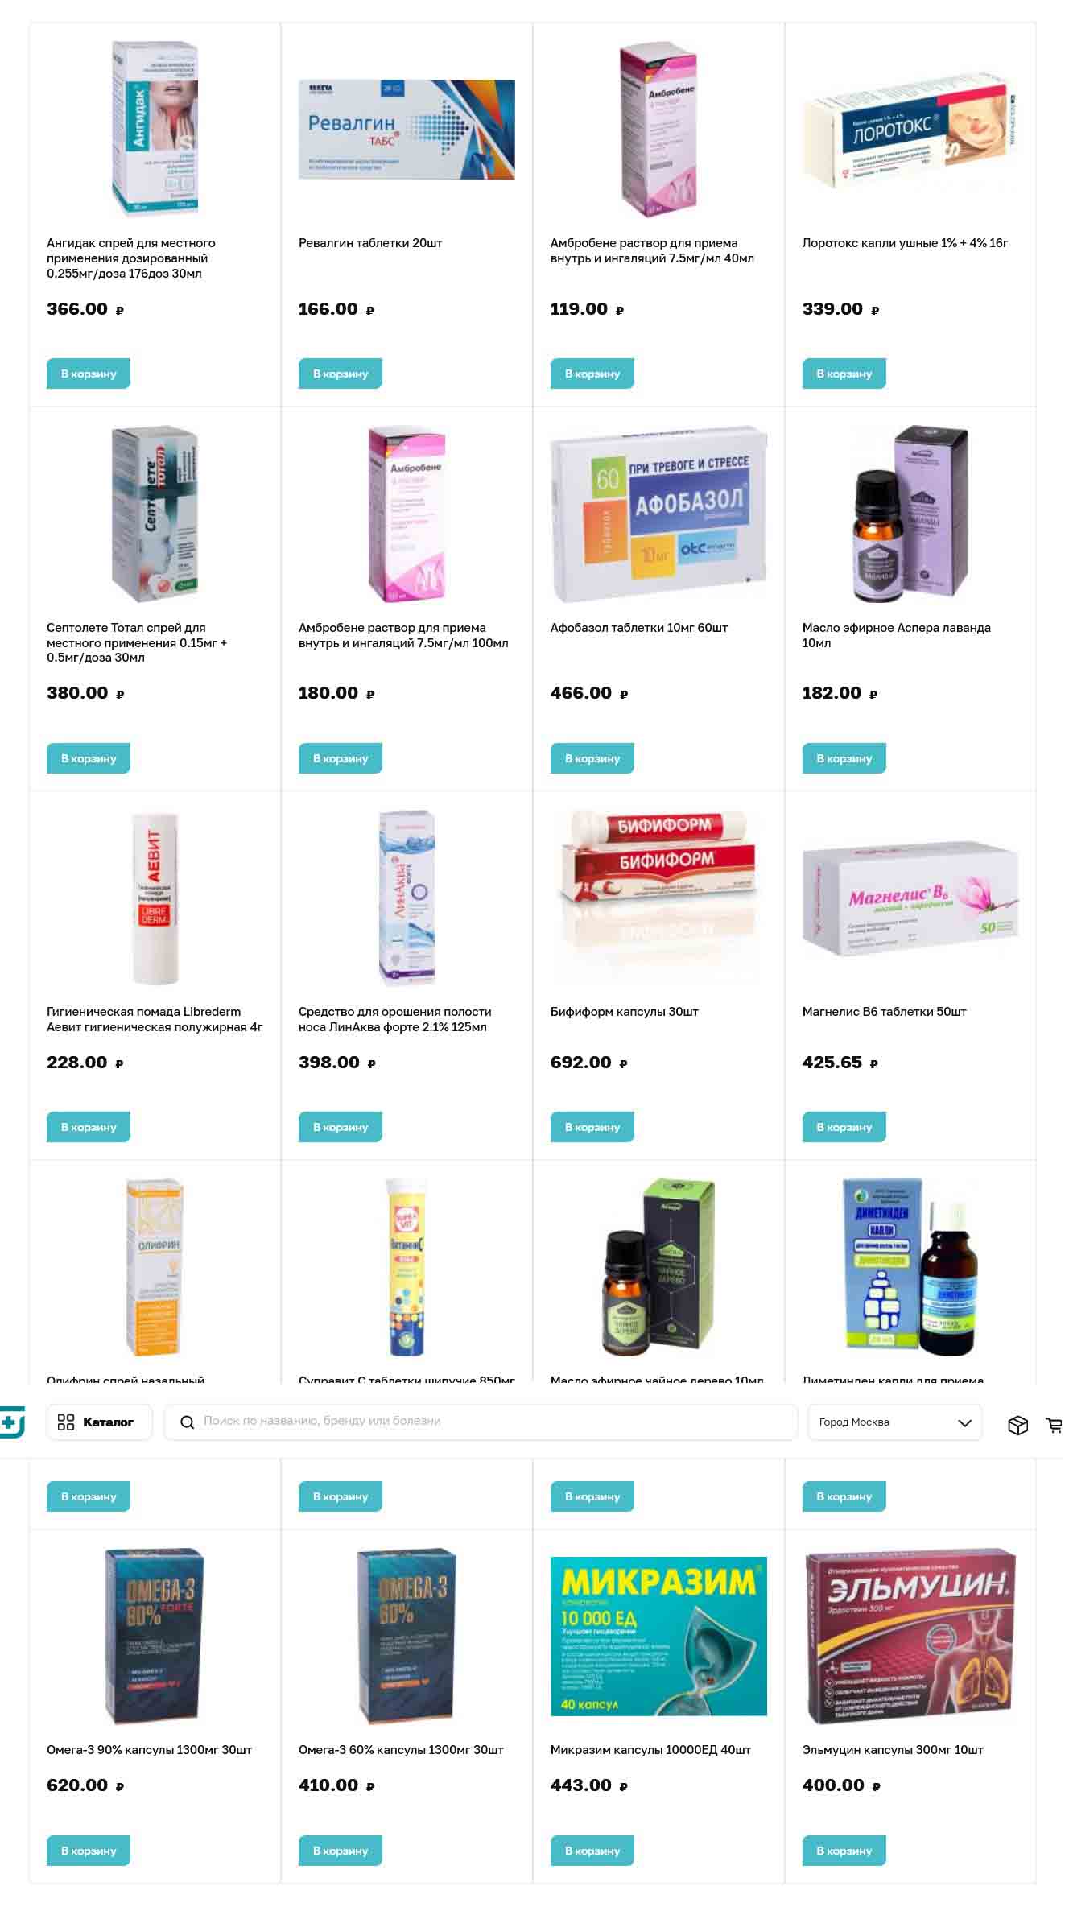Add Ангидак спрей to cart
The height and width of the screenshot is (1907, 1069).
pos(89,374)
